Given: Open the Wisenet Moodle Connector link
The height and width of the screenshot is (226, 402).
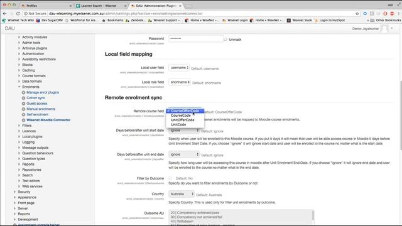Looking at the screenshot, I should tap(48, 120).
